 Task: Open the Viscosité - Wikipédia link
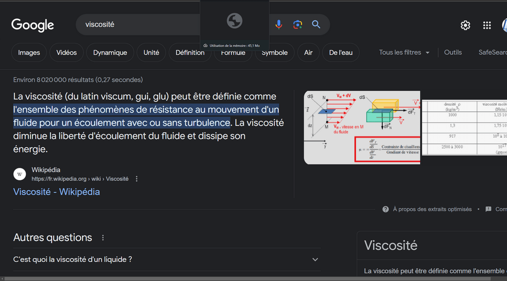coord(56,192)
